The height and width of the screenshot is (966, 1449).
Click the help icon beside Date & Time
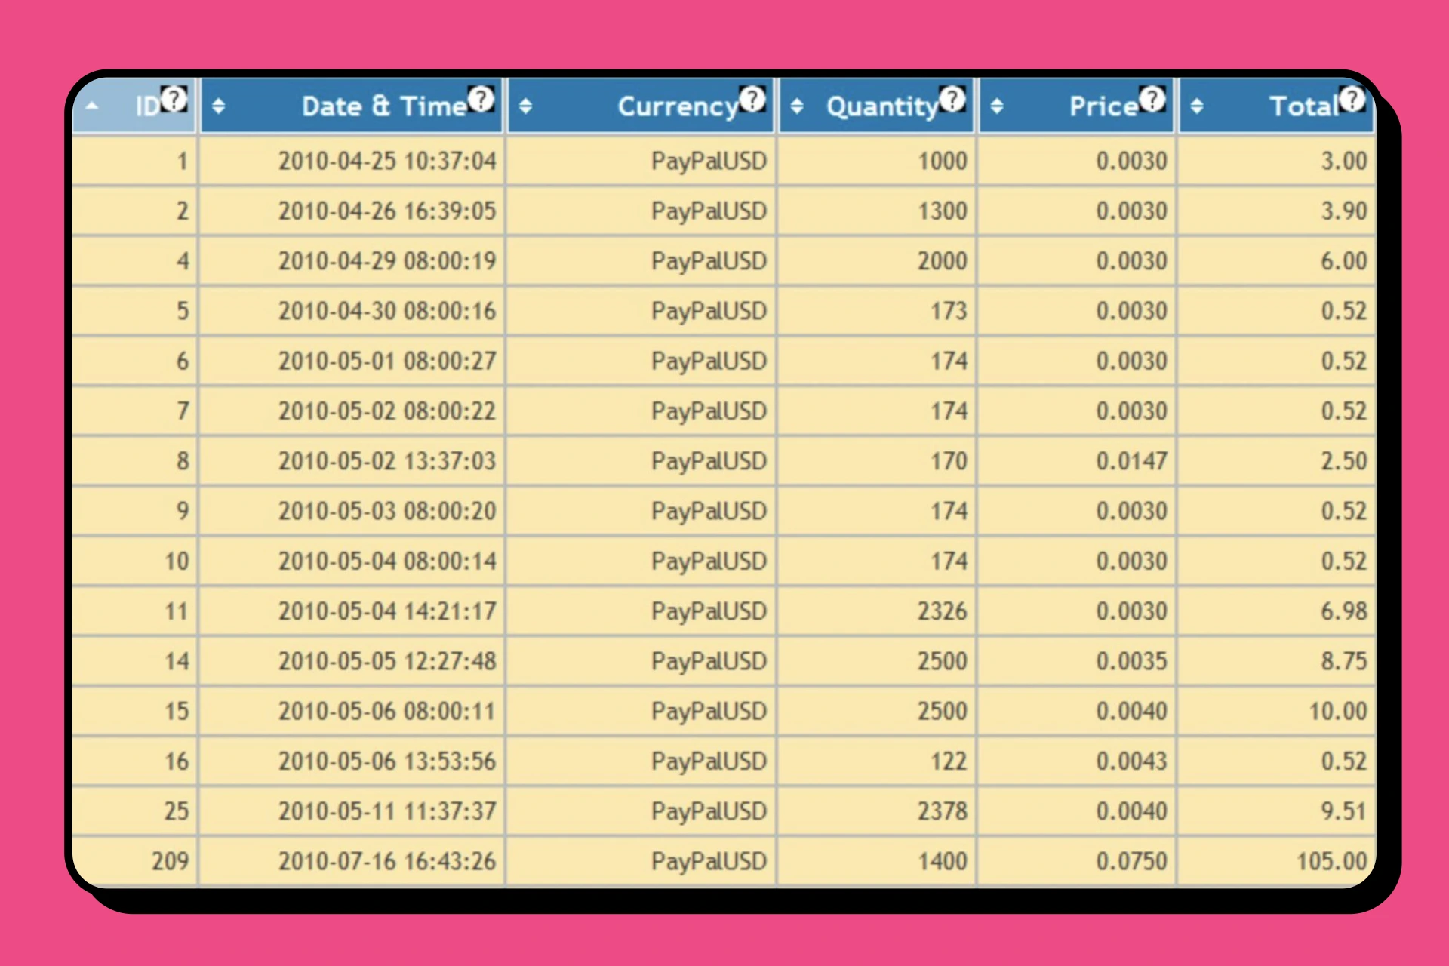click(481, 99)
